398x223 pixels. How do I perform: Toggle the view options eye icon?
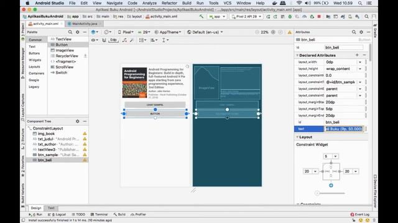pyautogui.click(x=95, y=40)
